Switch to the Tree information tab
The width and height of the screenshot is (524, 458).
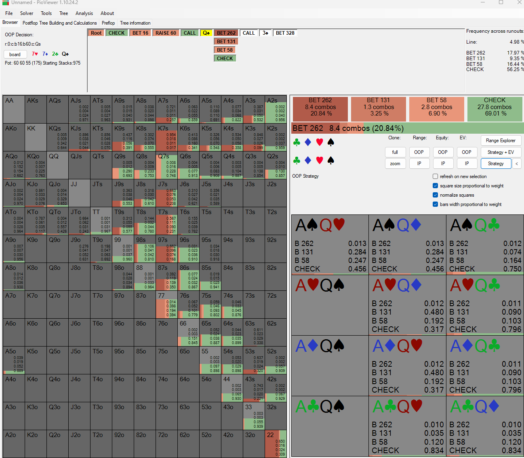pyautogui.click(x=135, y=23)
